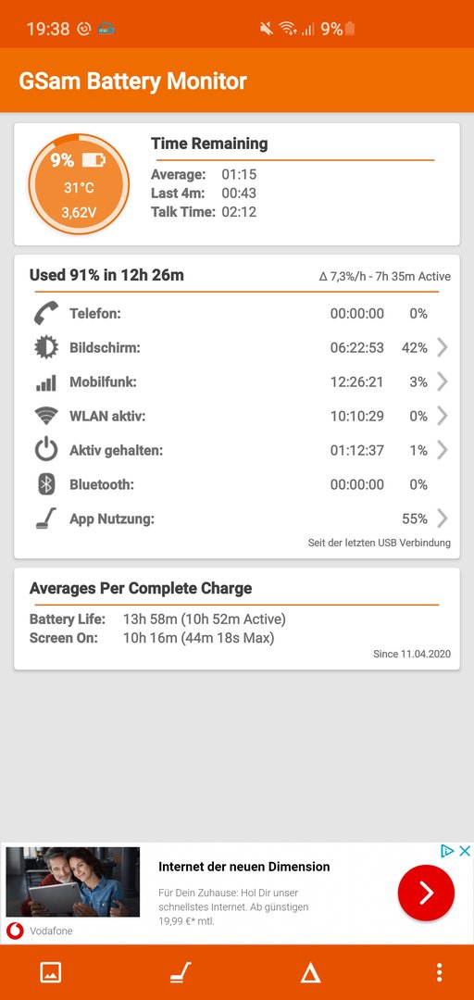Open the picture icon in bottom bar
Image resolution: width=474 pixels, height=1000 pixels.
[50, 972]
